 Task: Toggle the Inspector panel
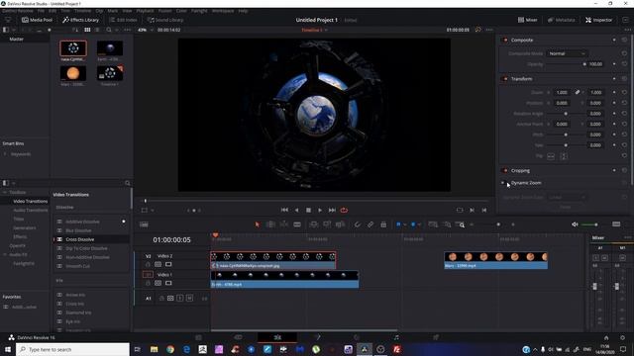click(x=598, y=20)
